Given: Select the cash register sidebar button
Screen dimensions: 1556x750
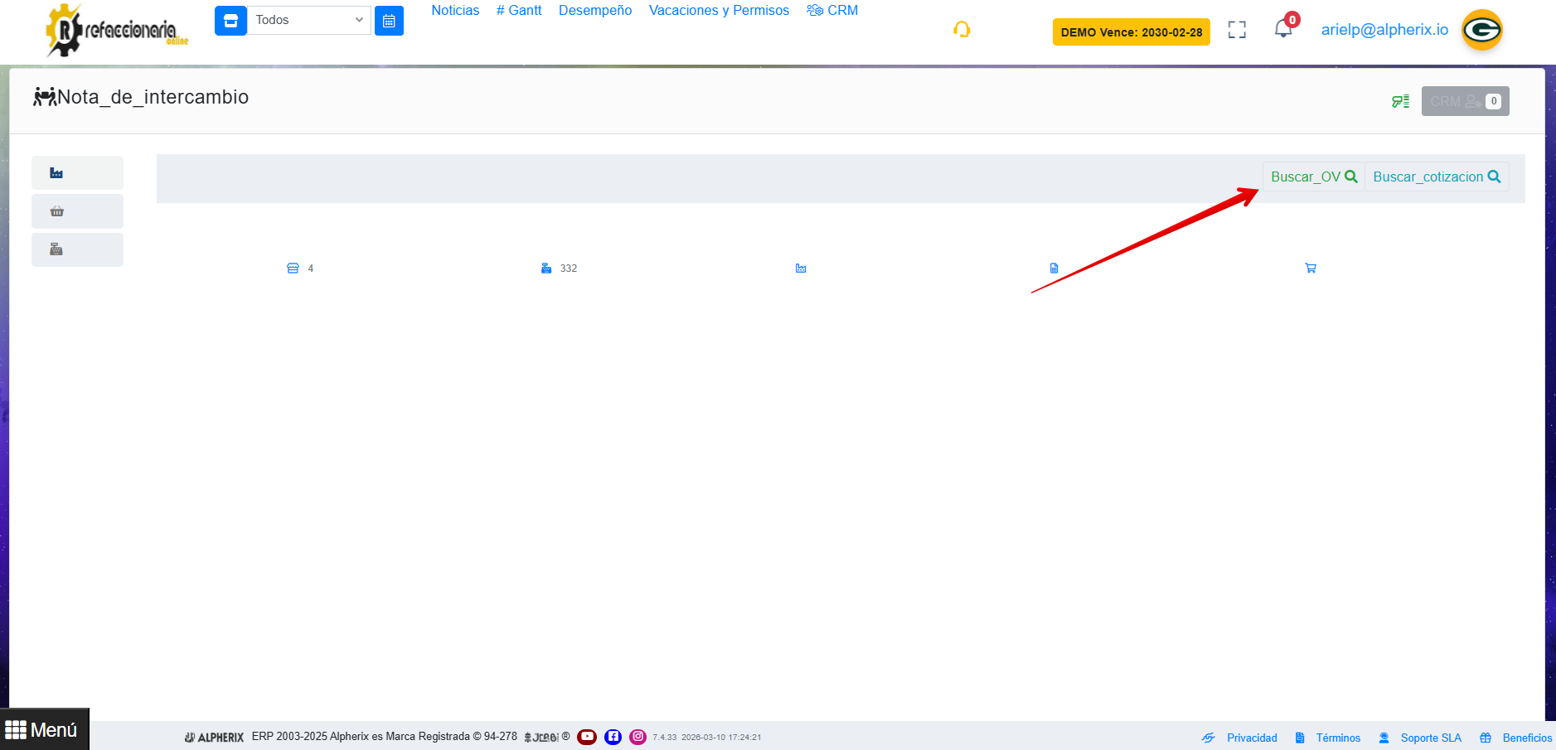Looking at the screenshot, I should tap(56, 249).
